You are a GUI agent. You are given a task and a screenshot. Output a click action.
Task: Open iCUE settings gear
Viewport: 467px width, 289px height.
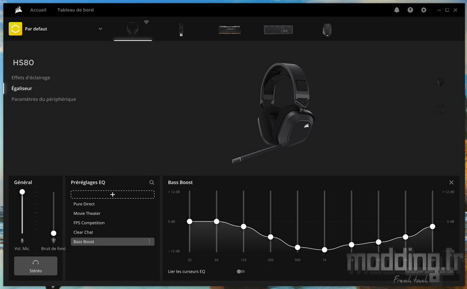[x=424, y=10]
